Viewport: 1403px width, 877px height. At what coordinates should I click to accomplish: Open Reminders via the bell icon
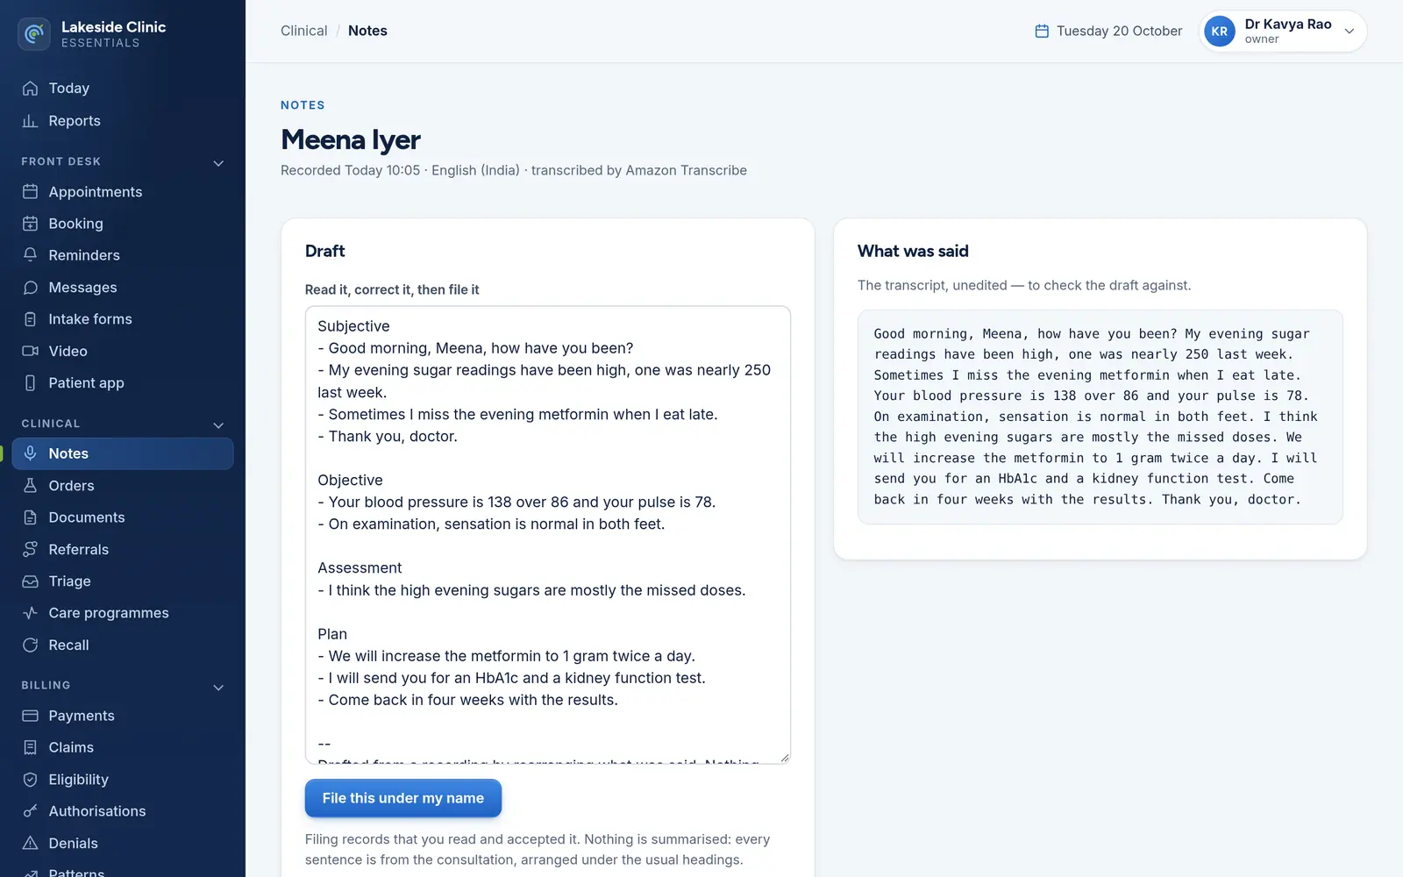[x=31, y=255]
